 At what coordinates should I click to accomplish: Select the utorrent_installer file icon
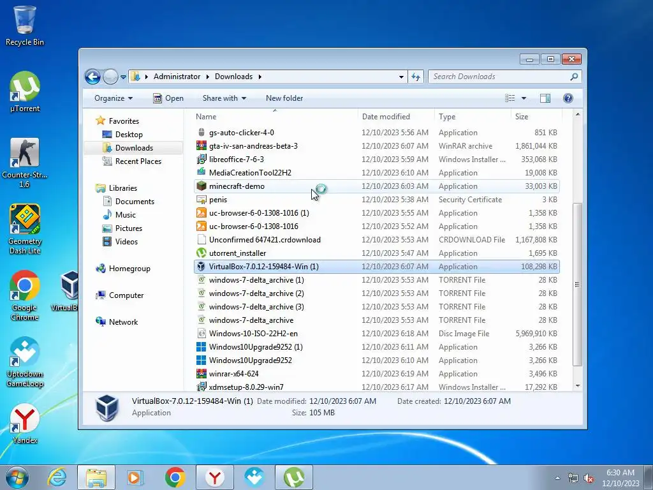(x=201, y=253)
